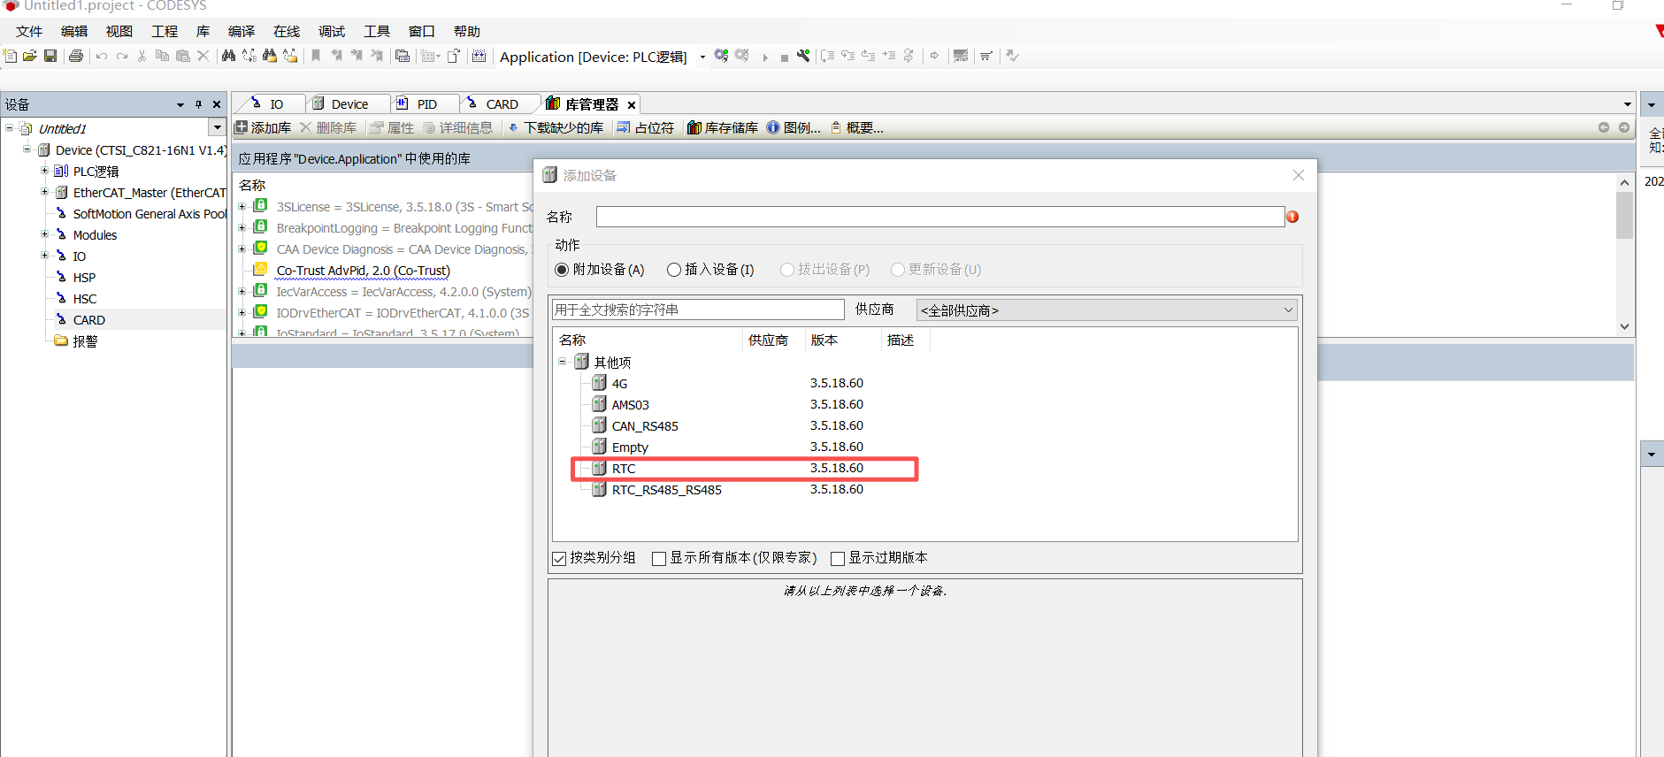The image size is (1664, 757).
Task: Expand the PLC逻辑 tree node
Action: pos(44,171)
